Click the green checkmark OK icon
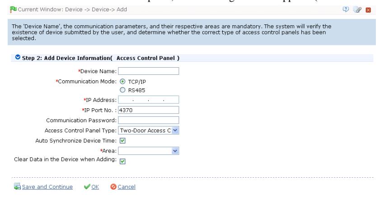 click(87, 187)
